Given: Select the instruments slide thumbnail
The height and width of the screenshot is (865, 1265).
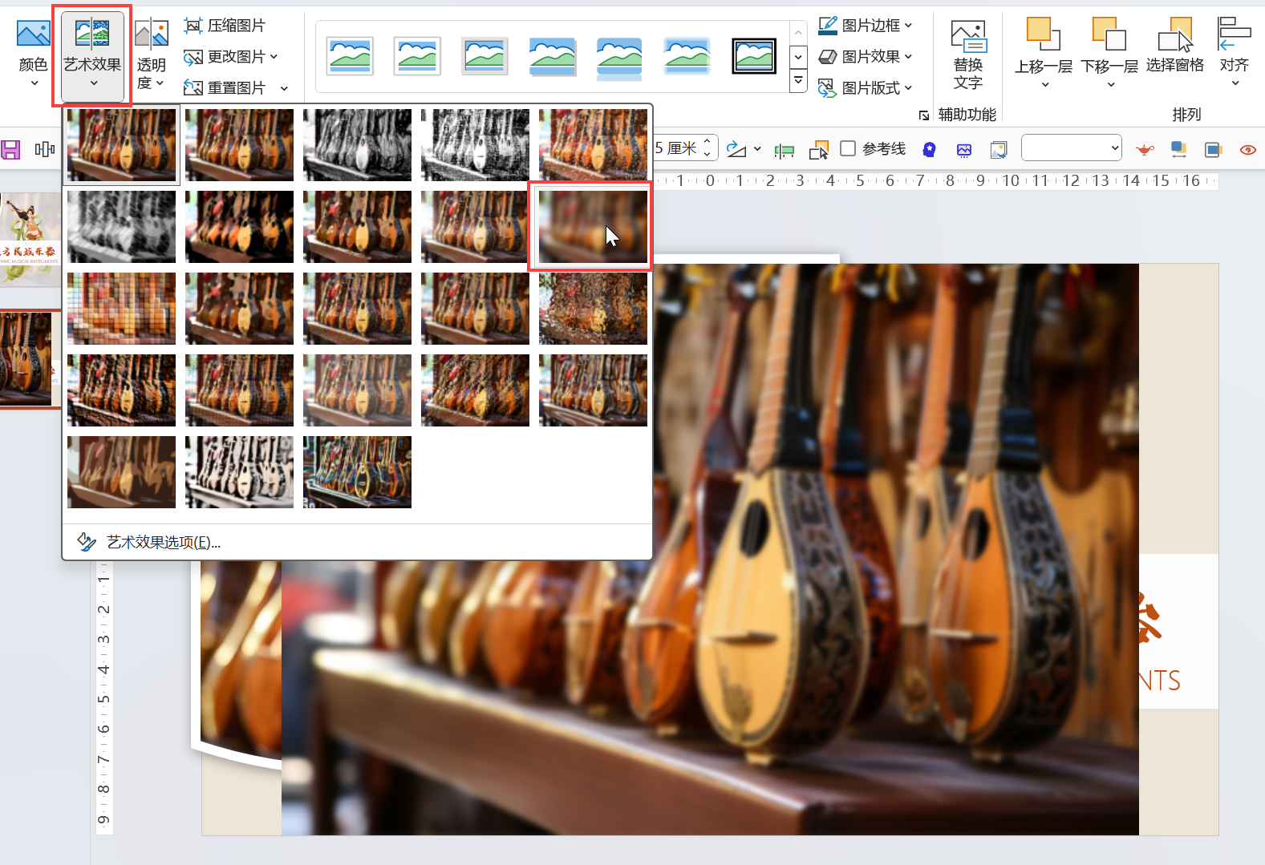Looking at the screenshot, I should click(30, 358).
